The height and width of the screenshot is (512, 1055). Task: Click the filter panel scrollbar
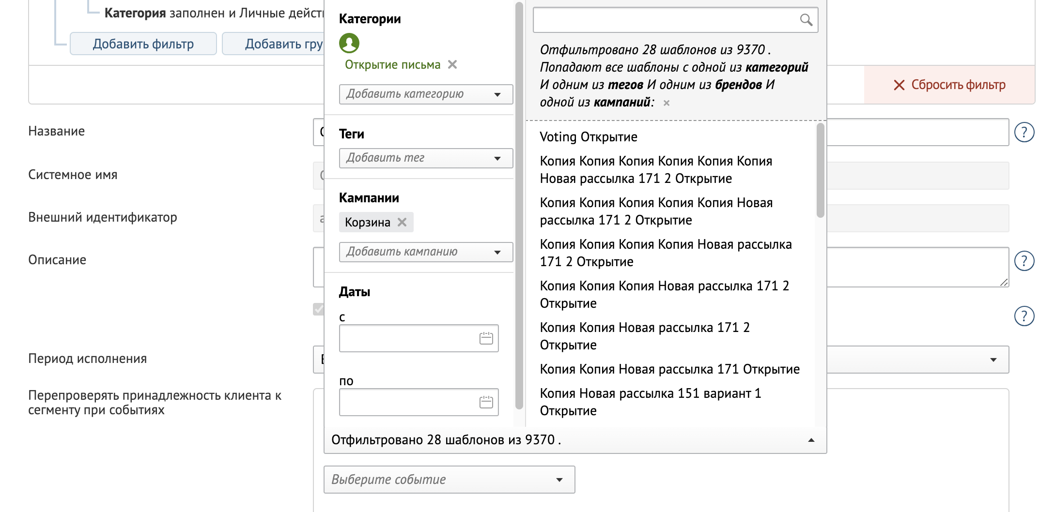click(x=519, y=206)
